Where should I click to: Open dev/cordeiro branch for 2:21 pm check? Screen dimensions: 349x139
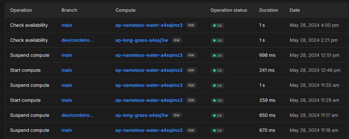coord(77,40)
